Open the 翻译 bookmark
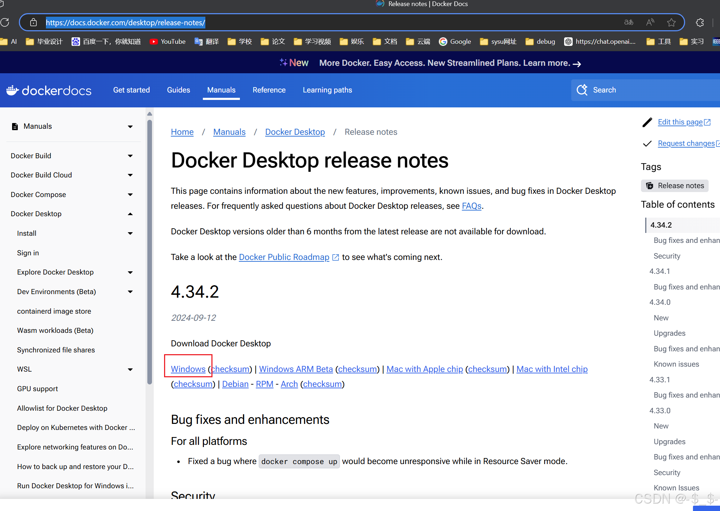The width and height of the screenshot is (720, 511). (x=207, y=42)
